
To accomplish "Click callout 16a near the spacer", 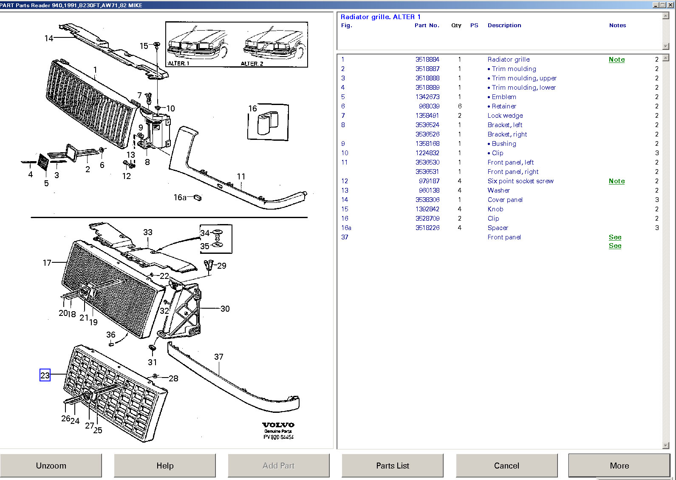I will point(180,197).
